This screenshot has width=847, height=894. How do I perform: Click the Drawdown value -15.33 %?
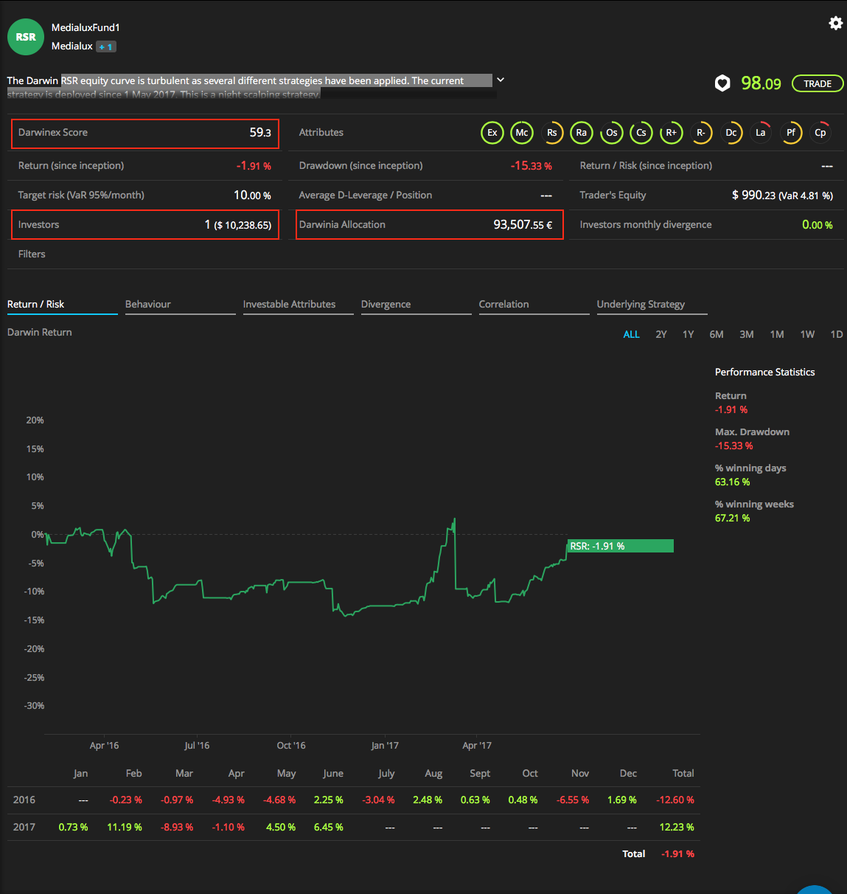[x=531, y=166]
